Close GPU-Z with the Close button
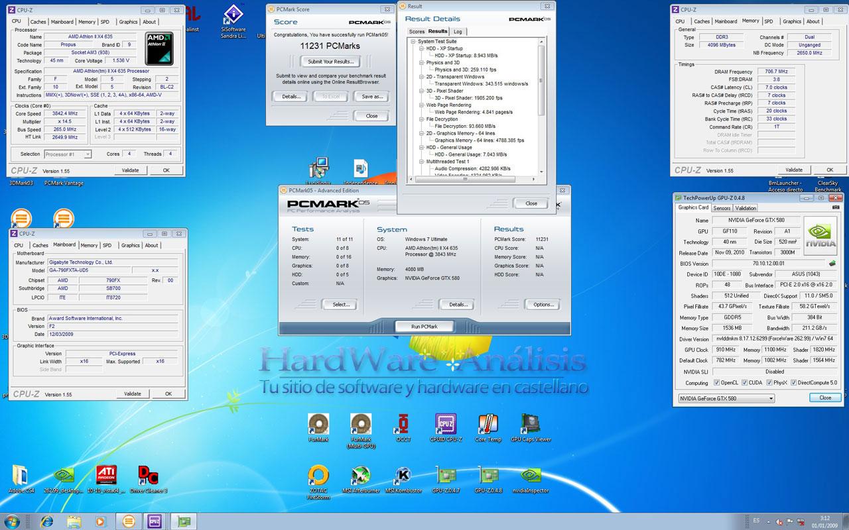This screenshot has height=530, width=849. 825,398
